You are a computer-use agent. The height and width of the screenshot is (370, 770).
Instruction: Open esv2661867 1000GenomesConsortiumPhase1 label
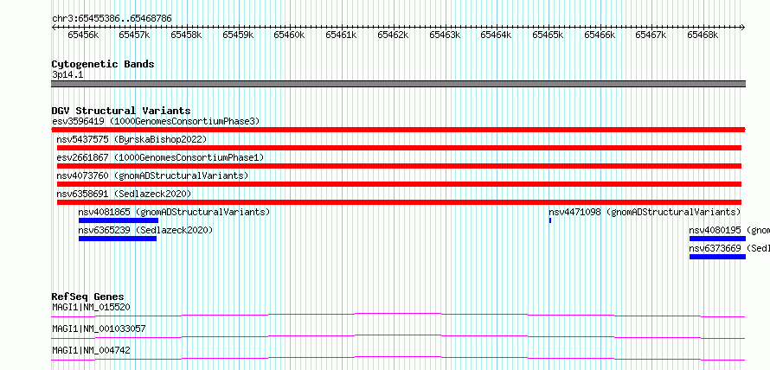point(160,157)
